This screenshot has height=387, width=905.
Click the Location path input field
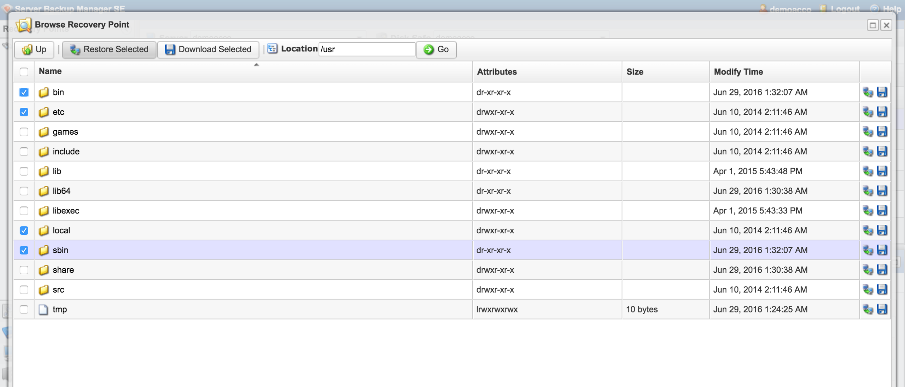coord(366,49)
